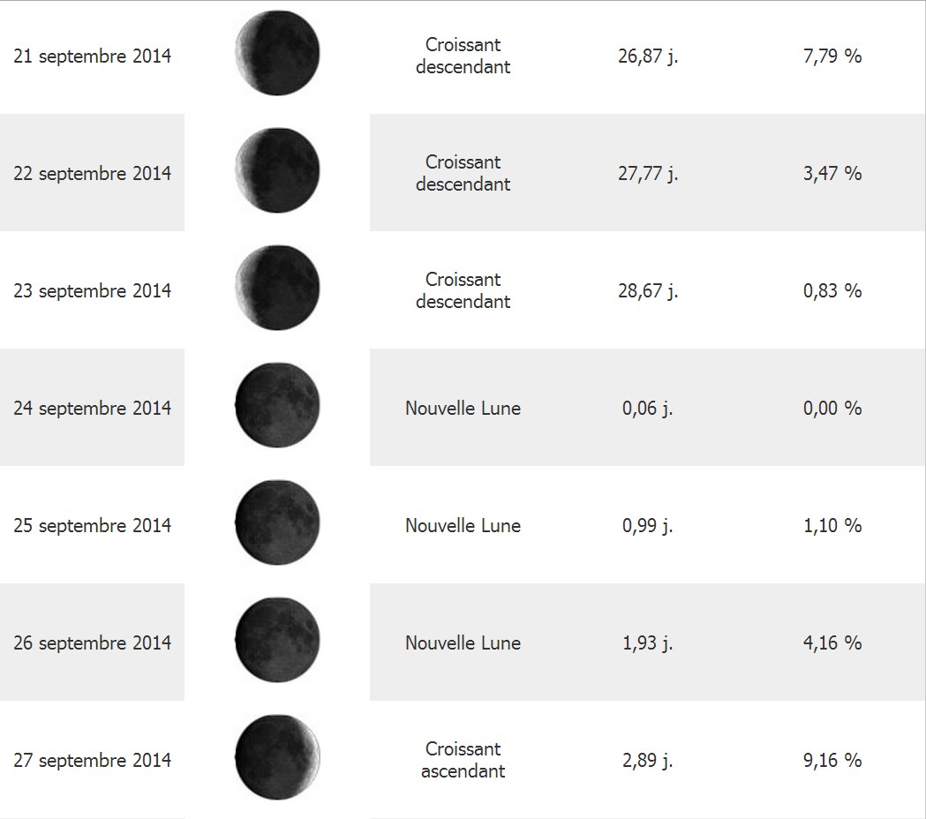This screenshot has height=819, width=926.
Task: Click 'Nouvelle Lune' label for 24 septembre
Action: 463,408
